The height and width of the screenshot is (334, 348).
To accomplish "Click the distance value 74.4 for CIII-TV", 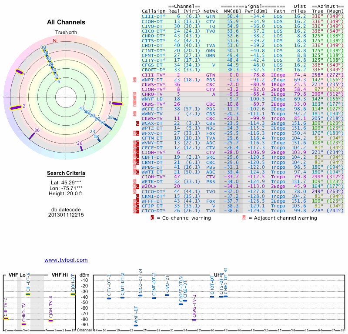I will [x=300, y=75].
